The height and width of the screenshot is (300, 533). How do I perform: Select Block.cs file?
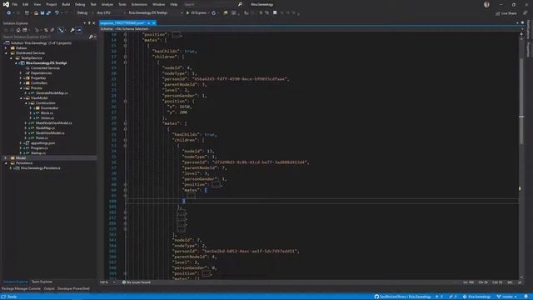[x=47, y=113]
